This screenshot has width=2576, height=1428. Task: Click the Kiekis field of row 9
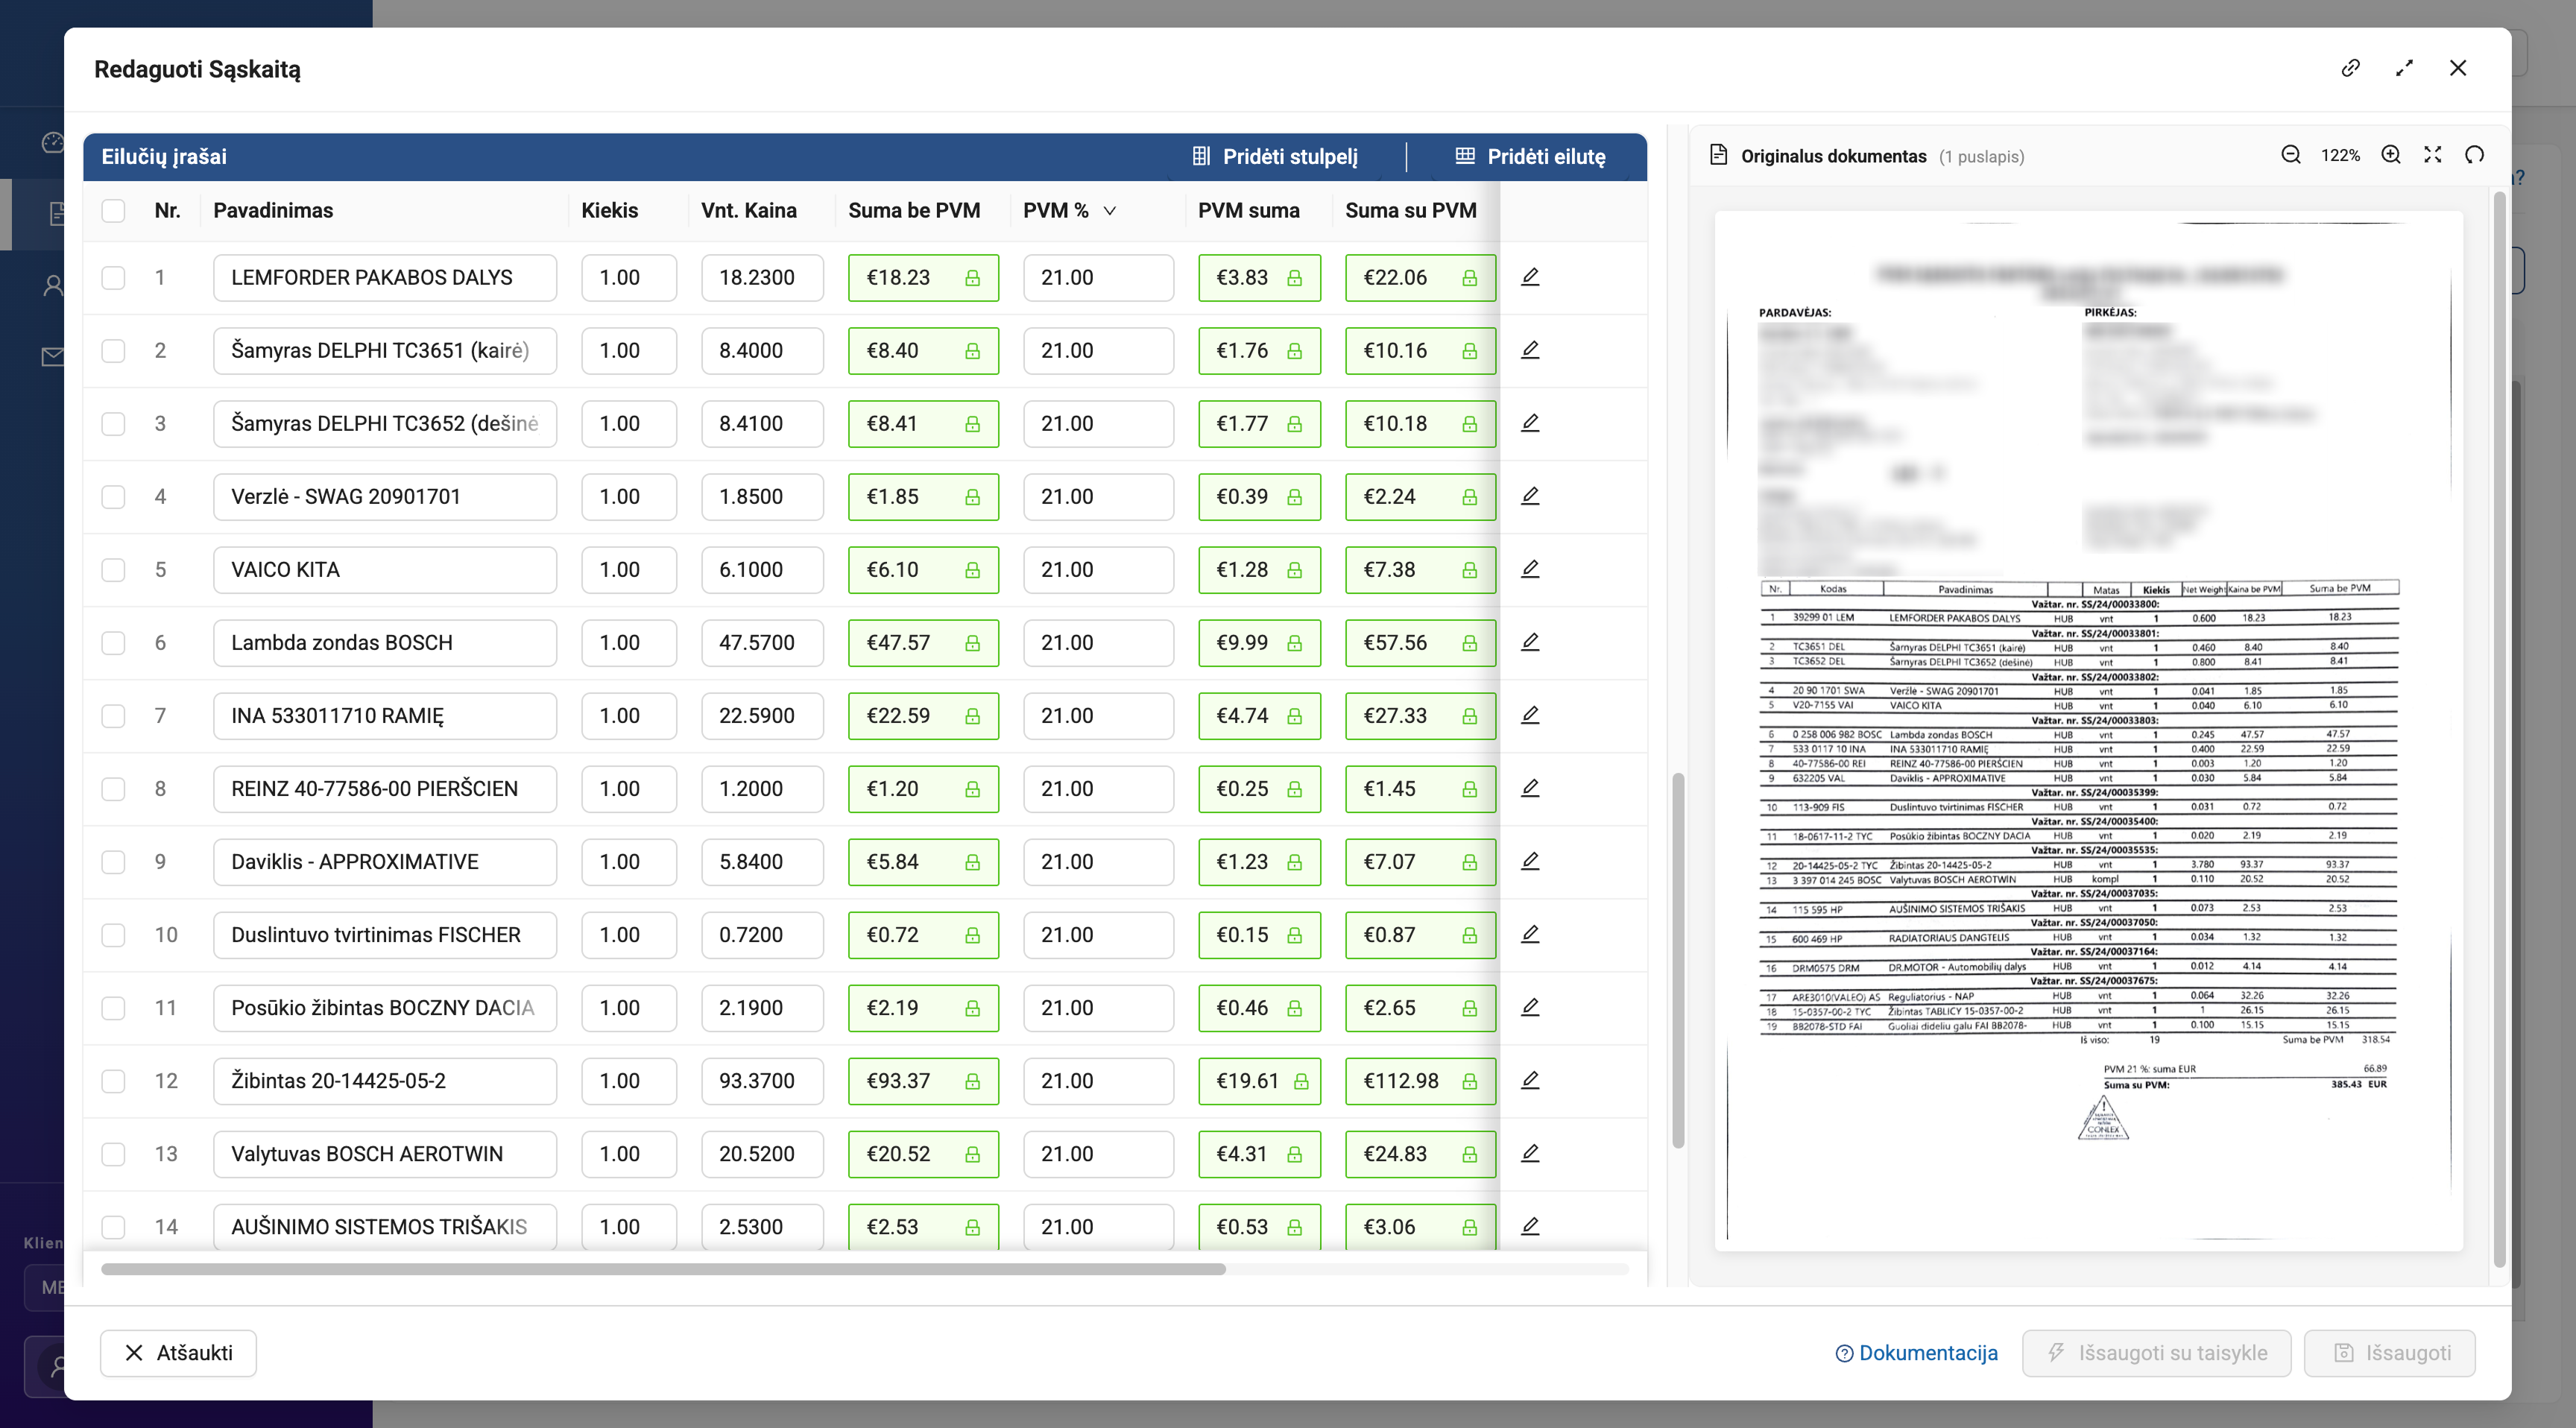click(628, 862)
